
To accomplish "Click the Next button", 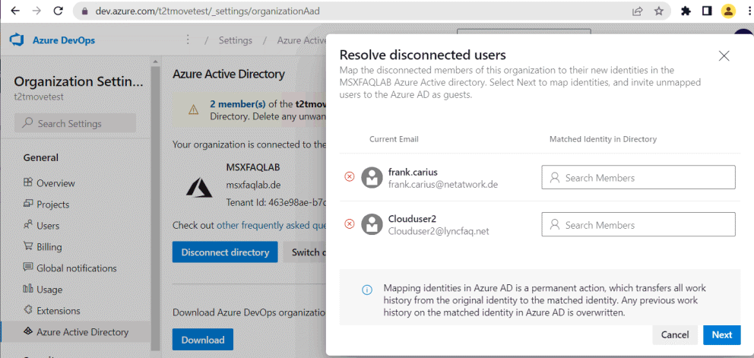I will coord(722,335).
